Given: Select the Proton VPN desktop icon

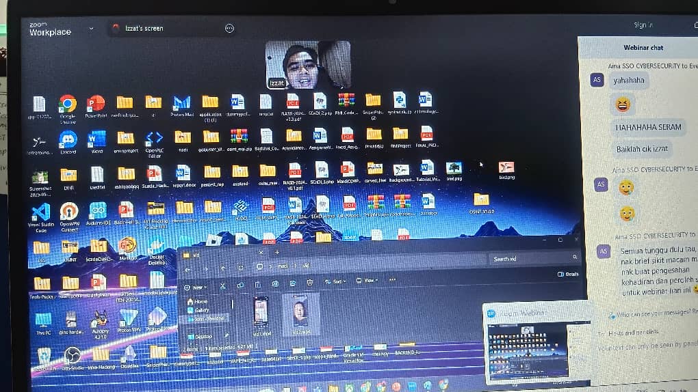Looking at the screenshot, I should (x=129, y=320).
